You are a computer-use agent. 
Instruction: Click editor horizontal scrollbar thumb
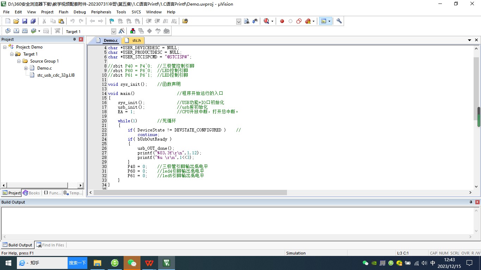click(x=190, y=193)
